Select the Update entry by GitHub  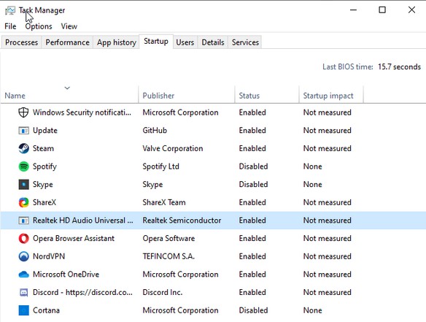click(x=213, y=131)
